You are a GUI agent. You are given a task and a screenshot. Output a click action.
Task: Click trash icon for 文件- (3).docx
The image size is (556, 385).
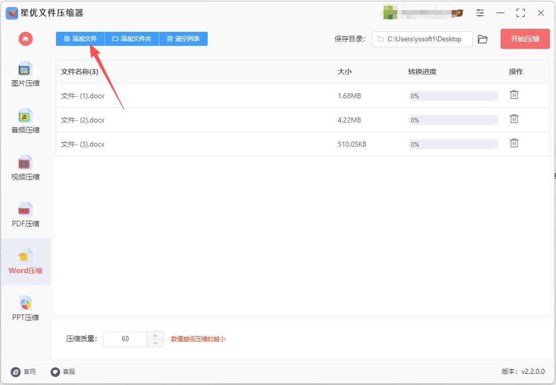pyautogui.click(x=514, y=143)
